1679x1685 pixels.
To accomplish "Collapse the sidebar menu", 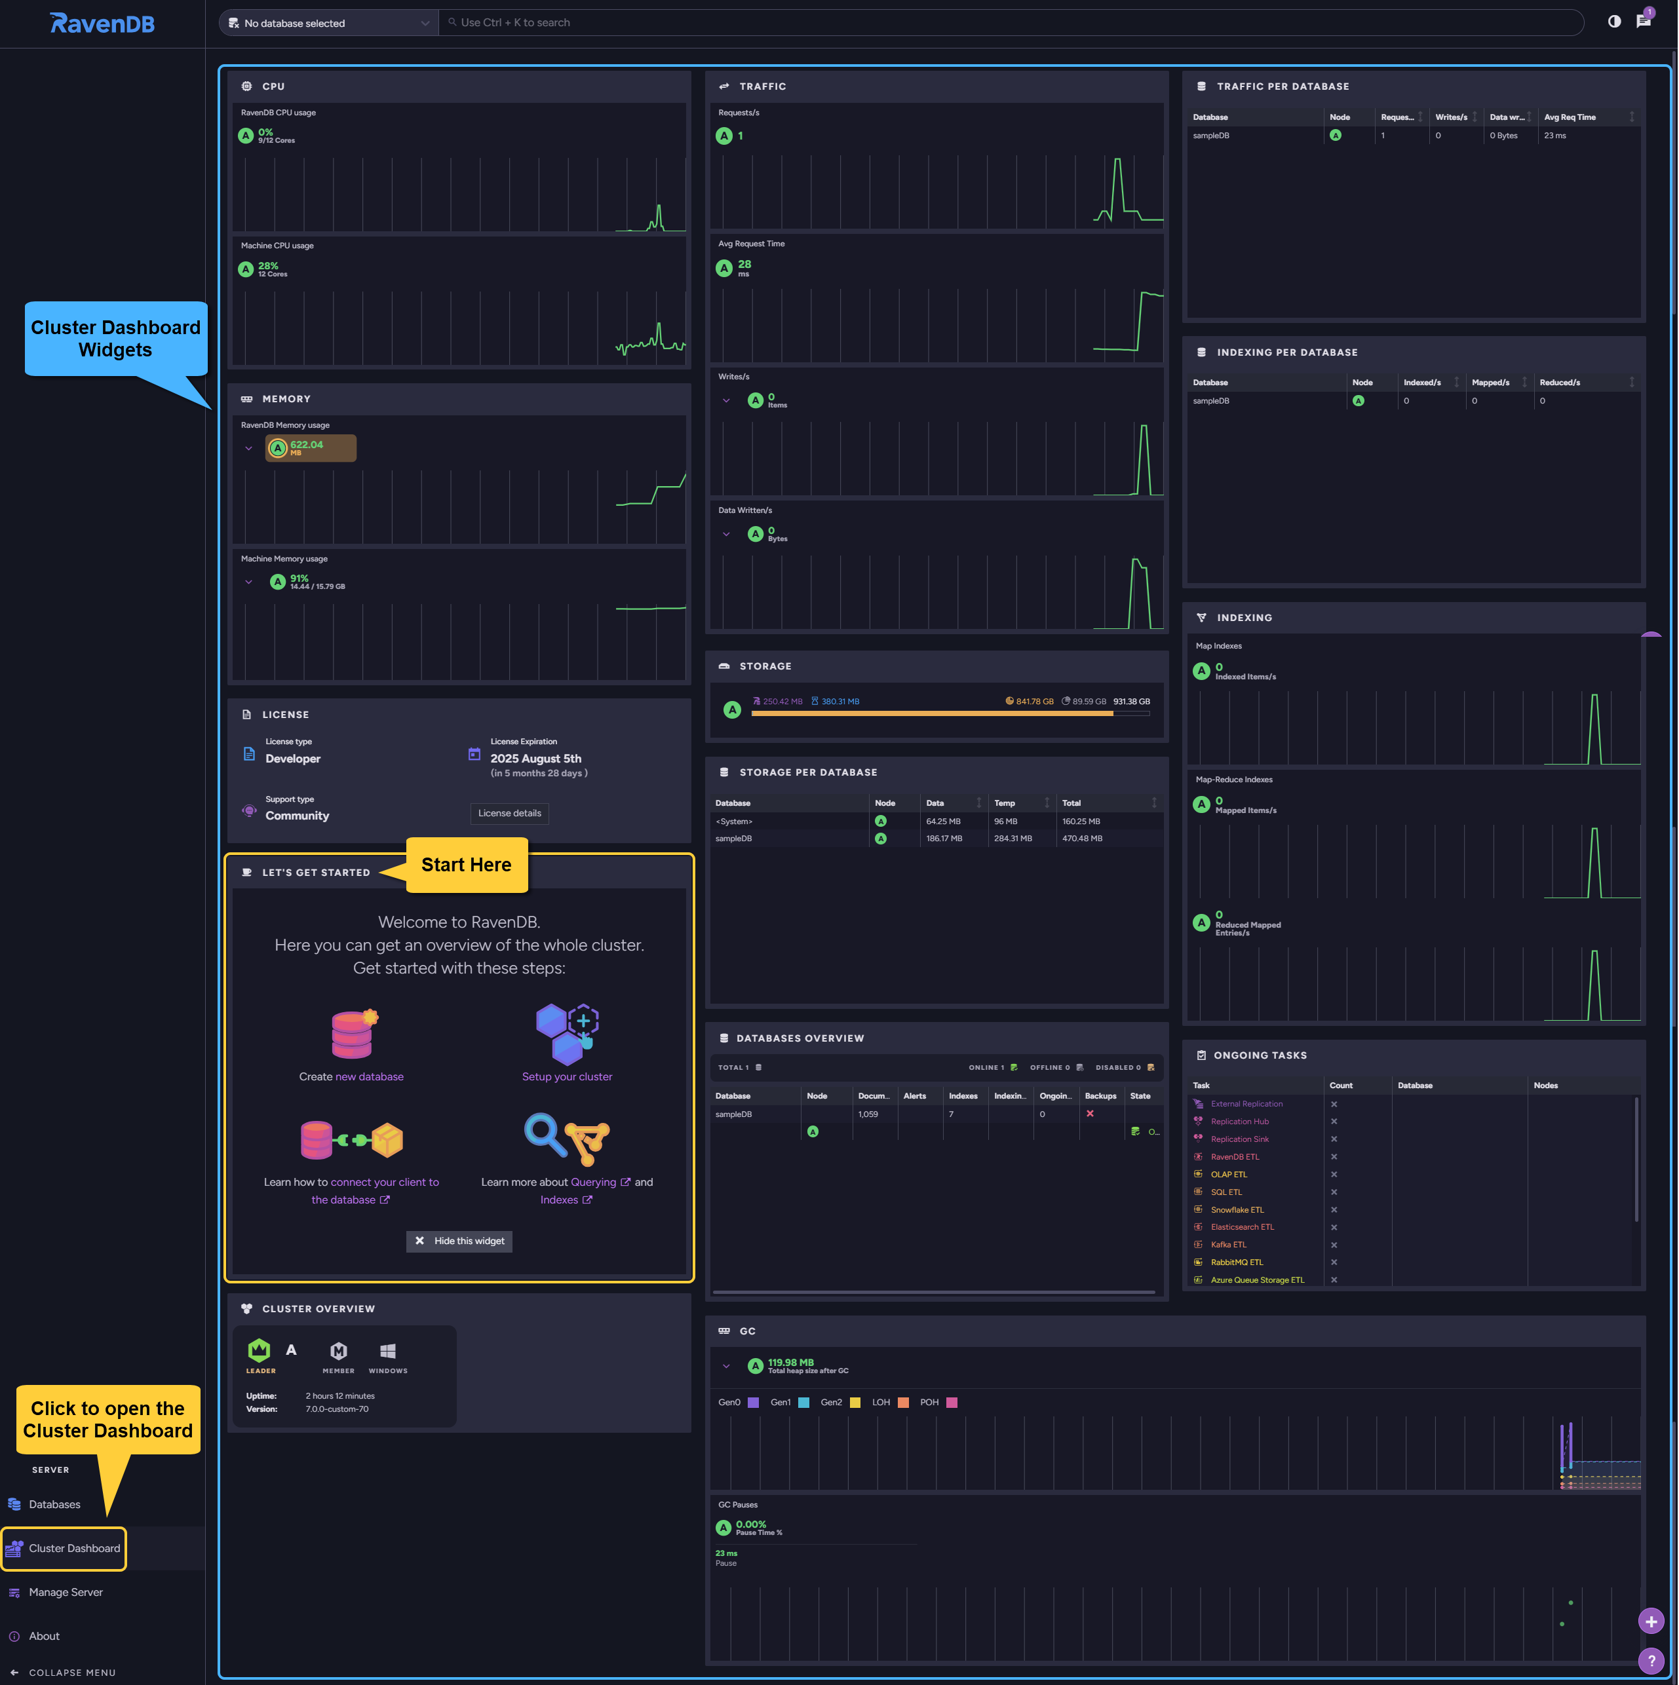I will [63, 1673].
